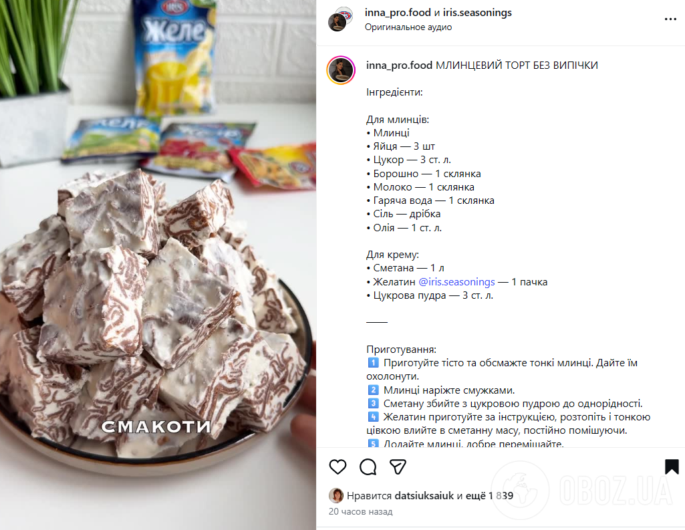View the 'ещё 1 839' likes list
This screenshot has height=530, width=685.
[489, 495]
